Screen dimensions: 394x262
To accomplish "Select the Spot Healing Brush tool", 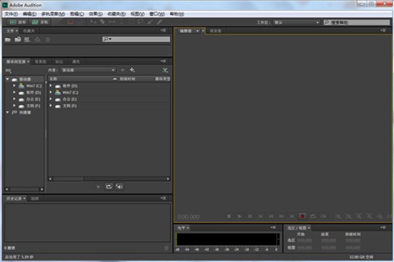I will click(160, 22).
